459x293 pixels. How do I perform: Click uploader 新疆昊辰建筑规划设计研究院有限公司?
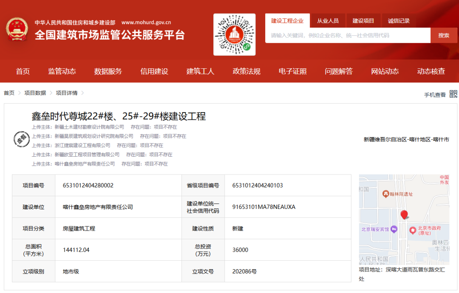tap(94, 136)
